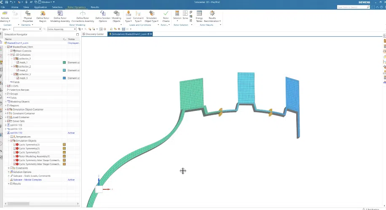The height and width of the screenshot is (210, 386).
Task: Click mesh_2 cyan color swatch
Action: tap(64, 70)
